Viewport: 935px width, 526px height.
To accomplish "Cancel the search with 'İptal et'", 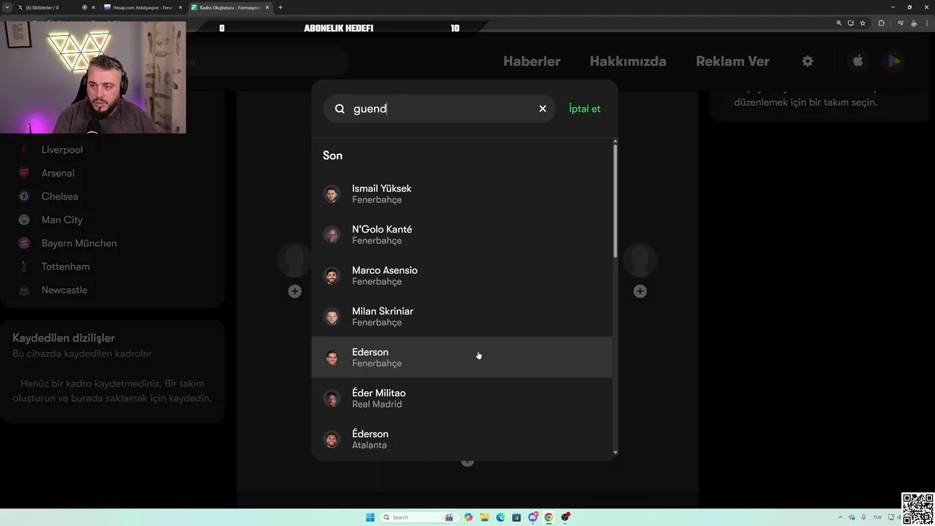I will [x=584, y=108].
